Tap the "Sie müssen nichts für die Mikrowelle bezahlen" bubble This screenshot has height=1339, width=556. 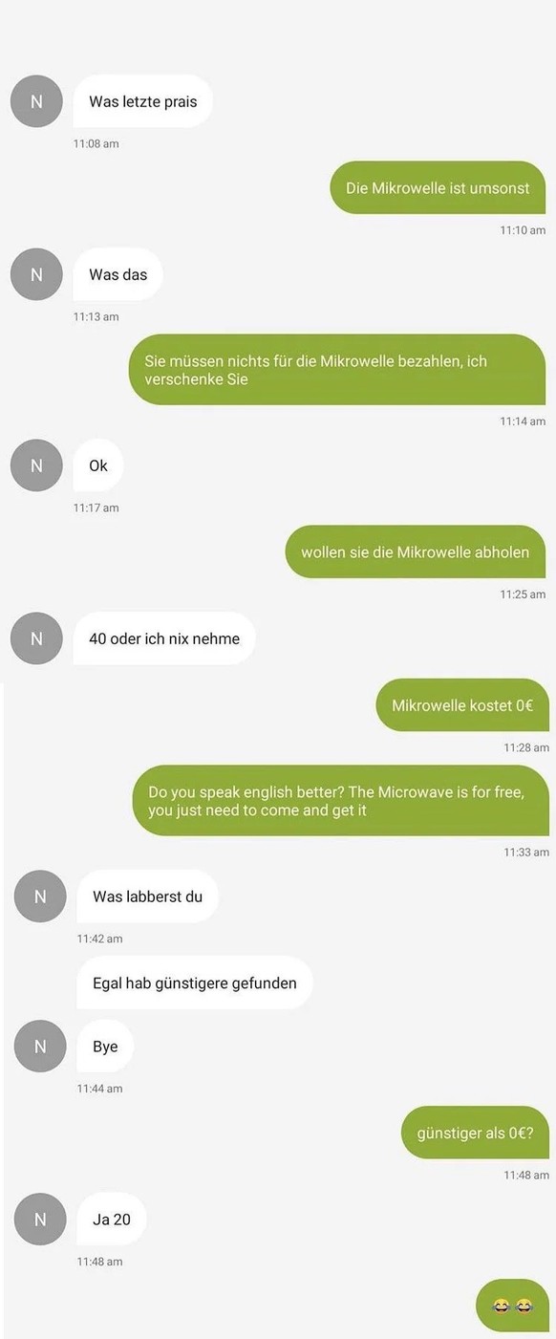point(337,370)
